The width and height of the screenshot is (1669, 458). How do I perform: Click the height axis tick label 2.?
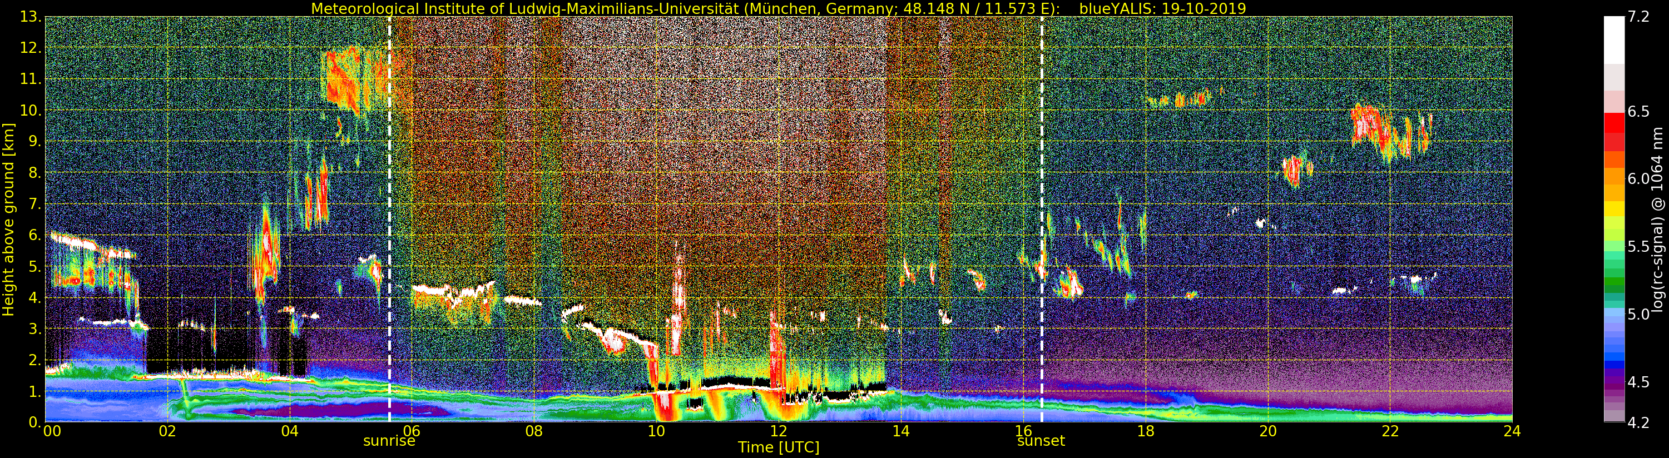pyautogui.click(x=36, y=360)
